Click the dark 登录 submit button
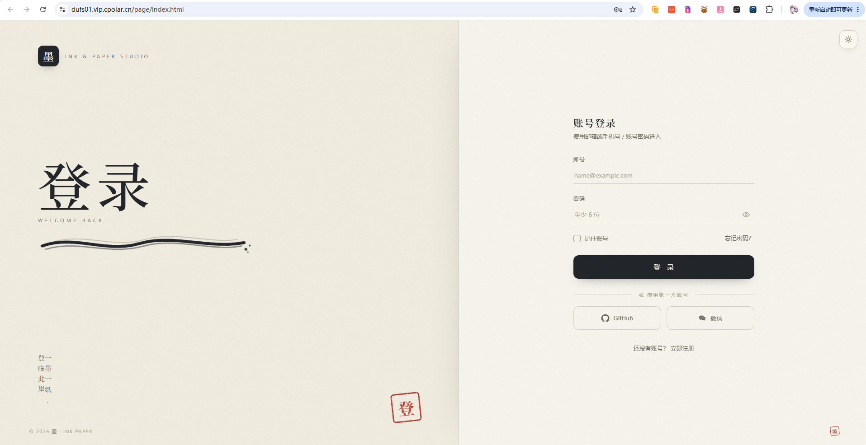 [x=663, y=267]
